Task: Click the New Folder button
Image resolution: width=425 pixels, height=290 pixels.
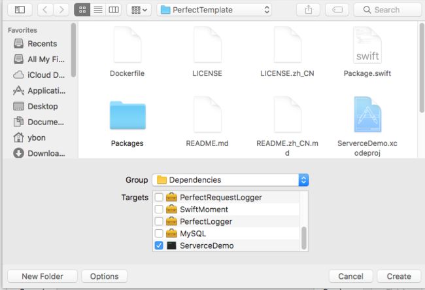Action: click(x=42, y=276)
